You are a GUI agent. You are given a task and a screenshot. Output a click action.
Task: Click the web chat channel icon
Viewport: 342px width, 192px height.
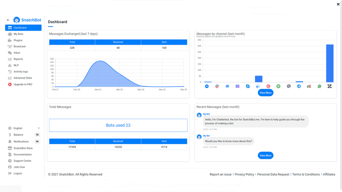tap(258, 86)
